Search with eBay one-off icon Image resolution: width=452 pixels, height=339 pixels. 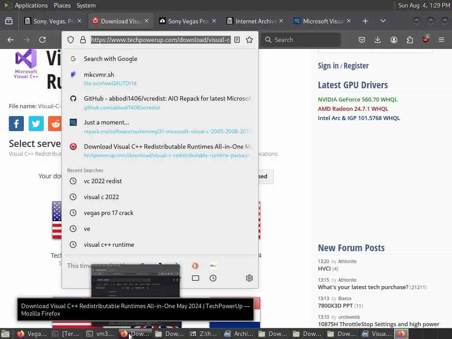[x=213, y=265]
